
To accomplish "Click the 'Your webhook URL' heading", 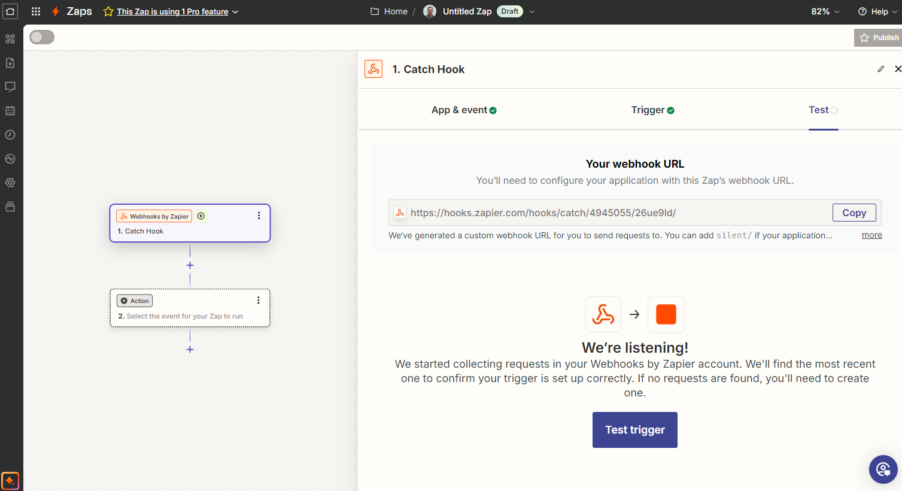I will pos(635,164).
